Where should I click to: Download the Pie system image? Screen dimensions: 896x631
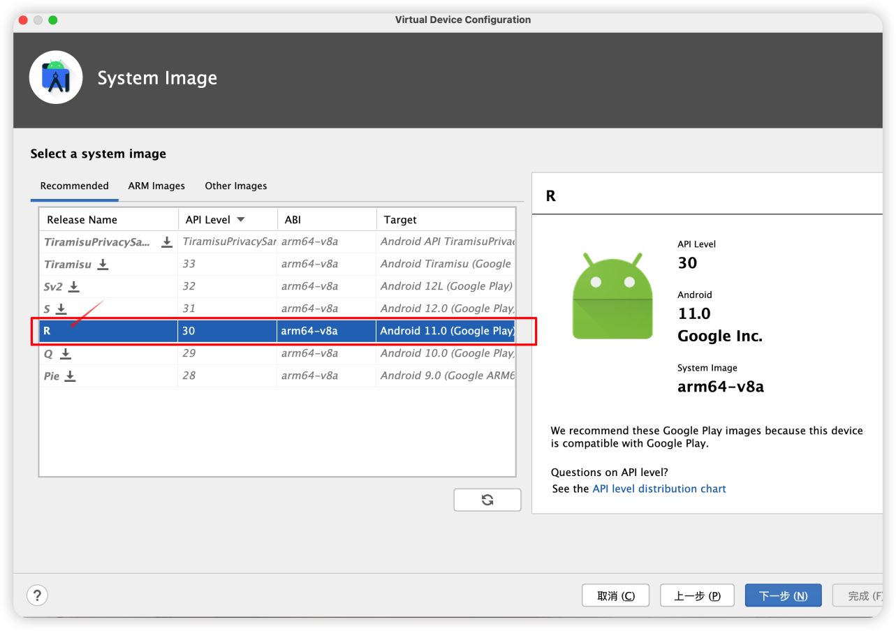click(70, 376)
